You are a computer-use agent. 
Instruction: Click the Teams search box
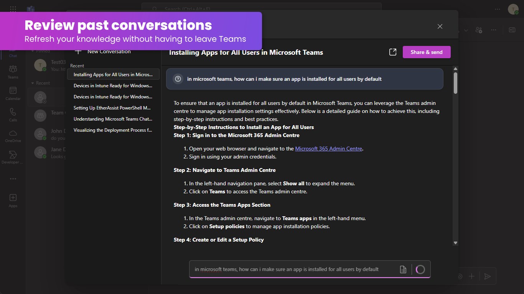[262, 9]
